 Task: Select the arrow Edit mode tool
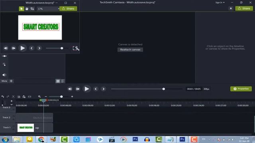(x=21, y=9)
